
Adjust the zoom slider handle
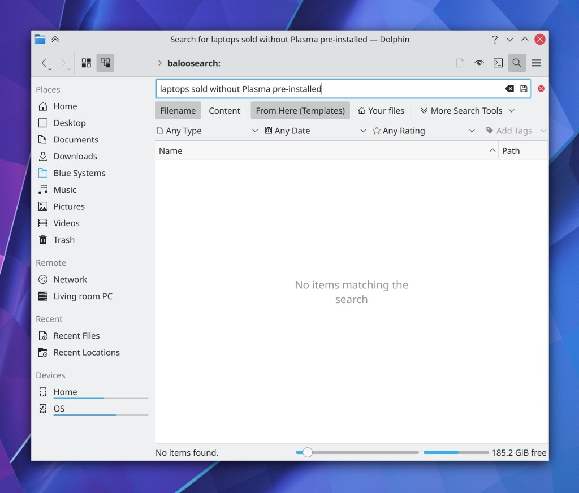307,452
